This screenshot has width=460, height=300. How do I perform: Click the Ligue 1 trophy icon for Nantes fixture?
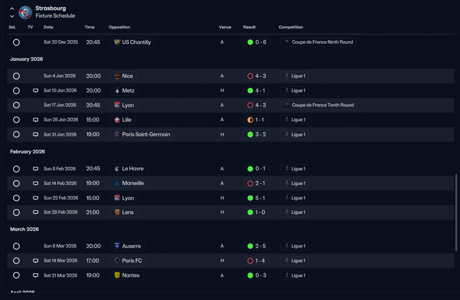(x=286, y=276)
